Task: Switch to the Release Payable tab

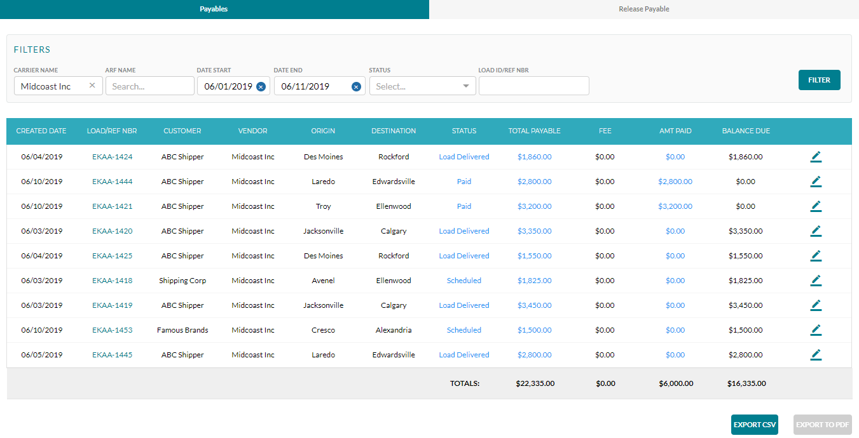Action: click(x=643, y=9)
